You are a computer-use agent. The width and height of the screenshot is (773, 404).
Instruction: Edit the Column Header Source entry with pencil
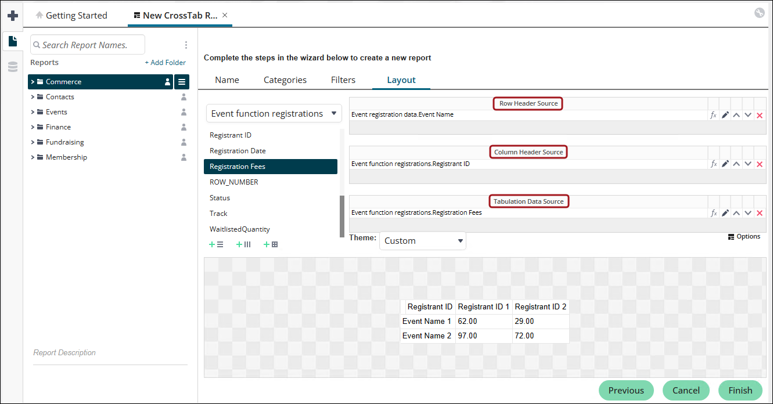click(x=725, y=164)
